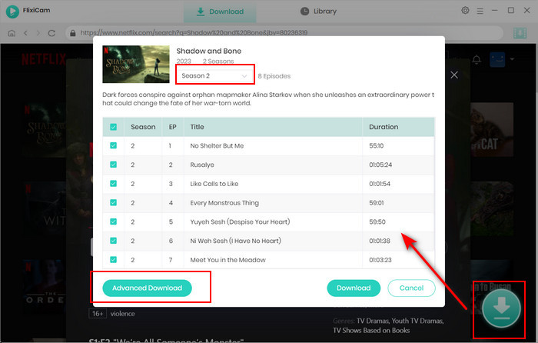Click the Every Monstrous Thing title
This screenshot has width=538, height=343.
[x=224, y=203]
